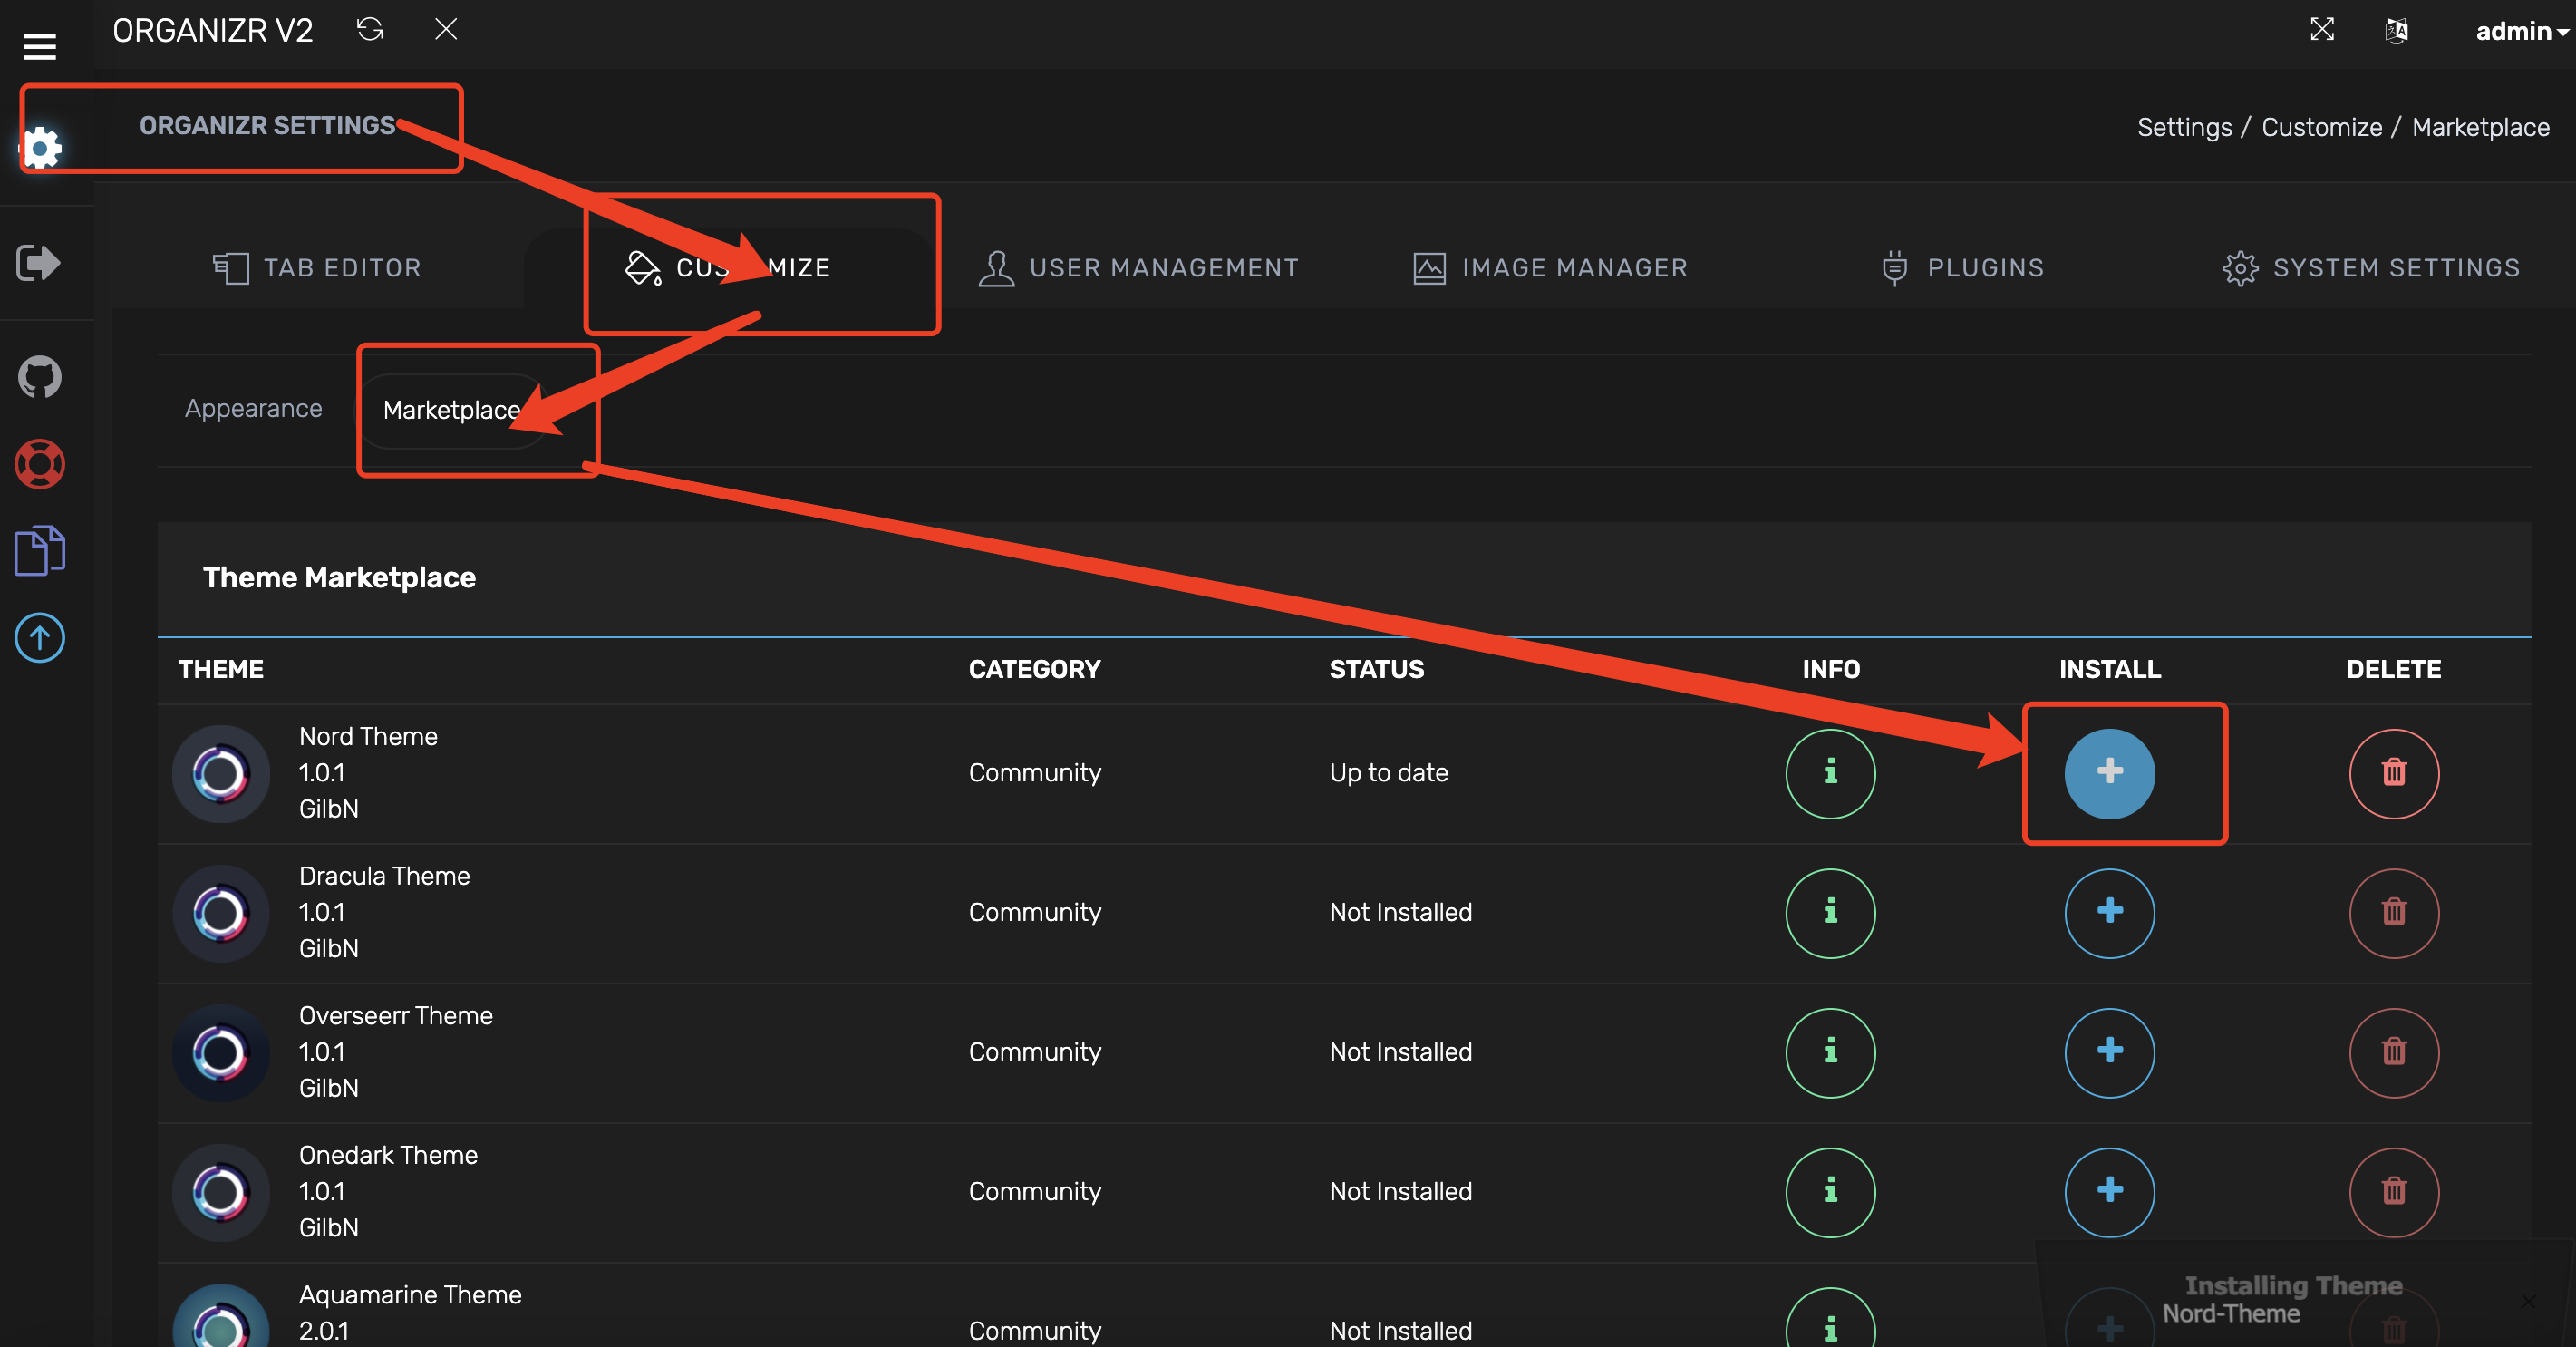Show info for Overseerr Theme
The width and height of the screenshot is (2576, 1347).
(1830, 1052)
